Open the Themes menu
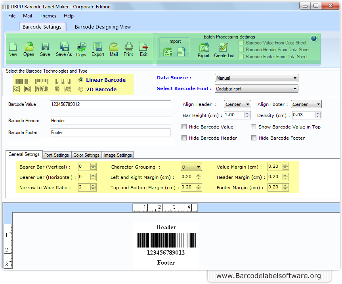Viewport: 342px width, 284px height. (x=48, y=16)
